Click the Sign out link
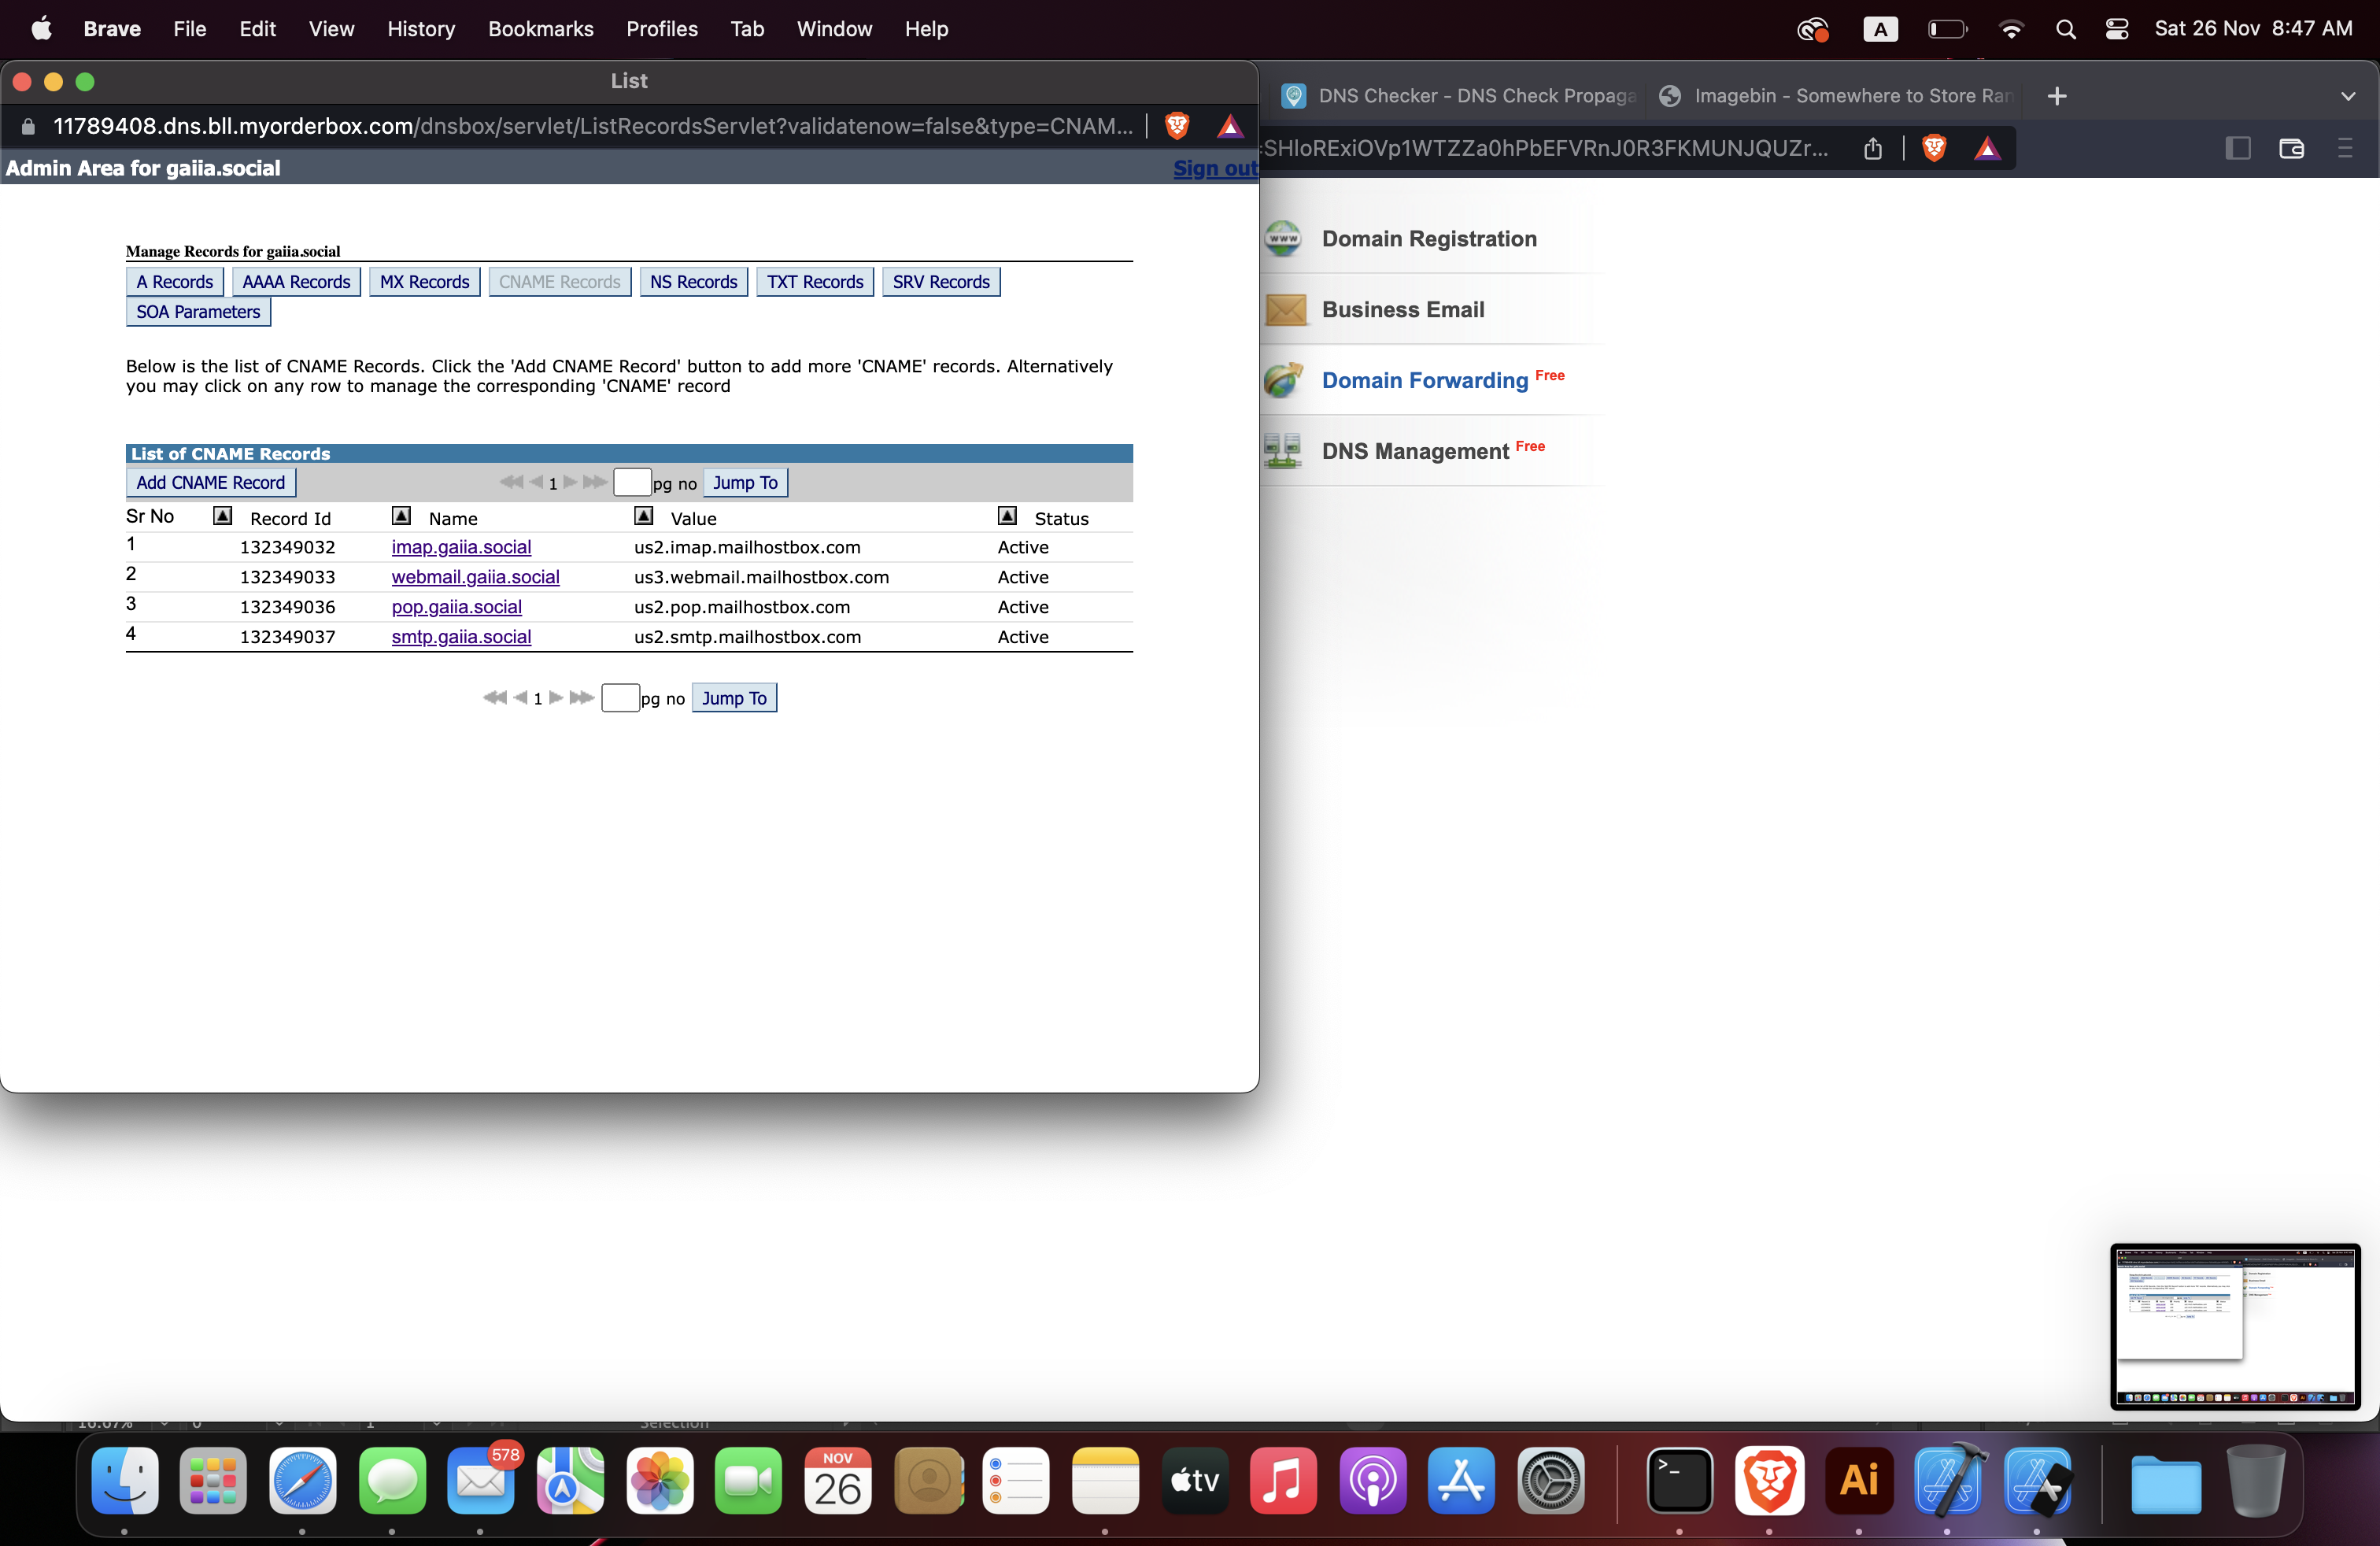Viewport: 2380px width, 1546px height. tap(1215, 168)
